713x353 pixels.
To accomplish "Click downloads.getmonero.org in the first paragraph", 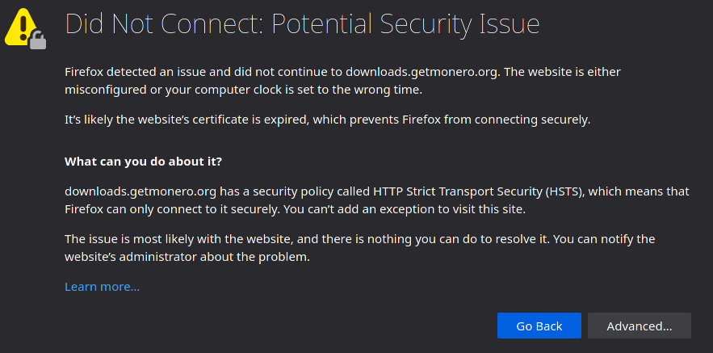I will [421, 72].
